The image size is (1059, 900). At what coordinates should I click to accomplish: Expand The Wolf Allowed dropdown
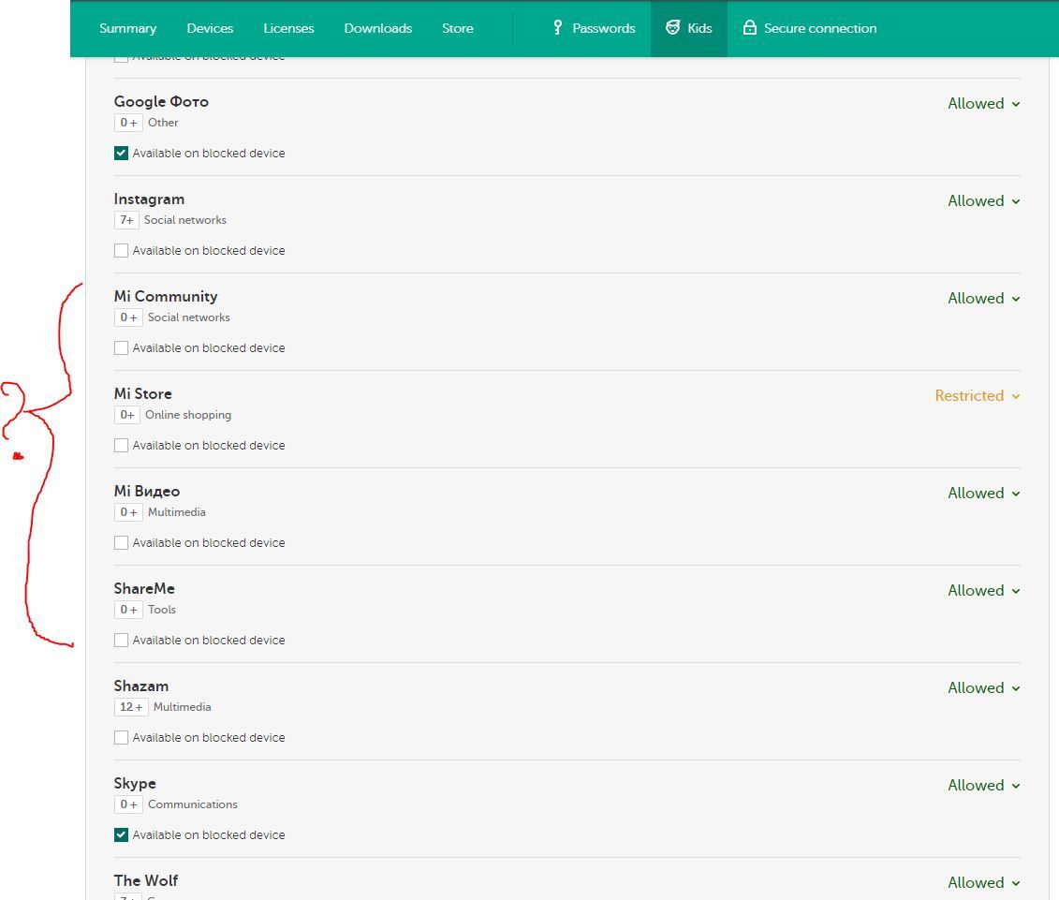point(983,882)
